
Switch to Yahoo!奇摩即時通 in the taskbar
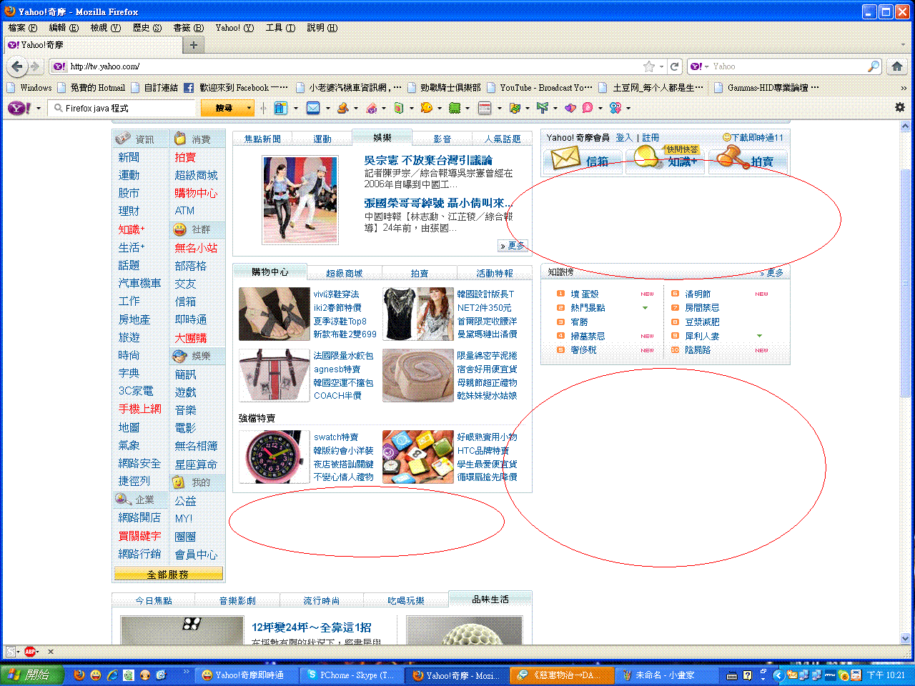(247, 675)
